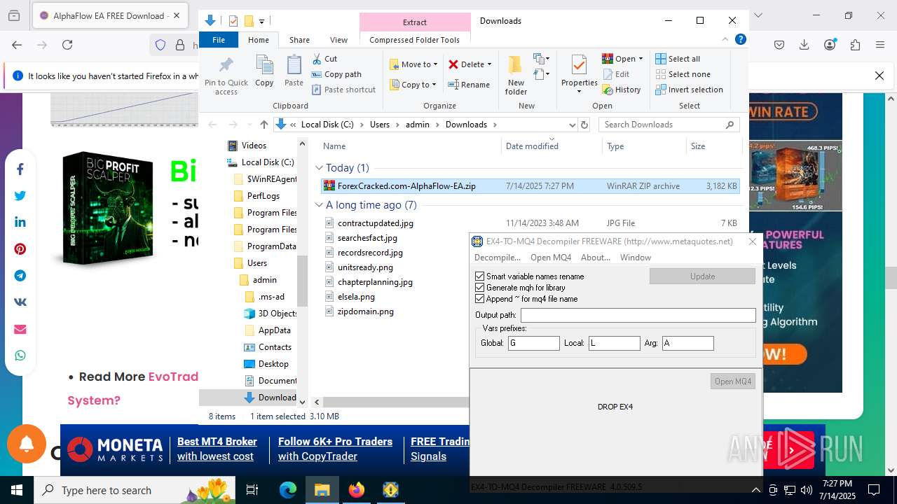
Task: Click the Search Downloads box
Action: pyautogui.click(x=670, y=125)
